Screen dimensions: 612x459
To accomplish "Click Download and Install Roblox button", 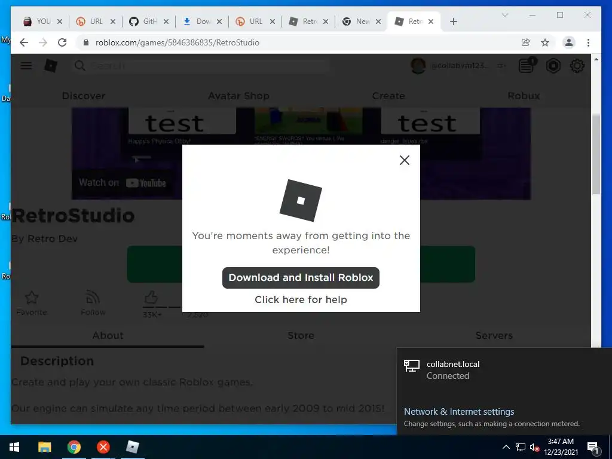I will pos(301,277).
